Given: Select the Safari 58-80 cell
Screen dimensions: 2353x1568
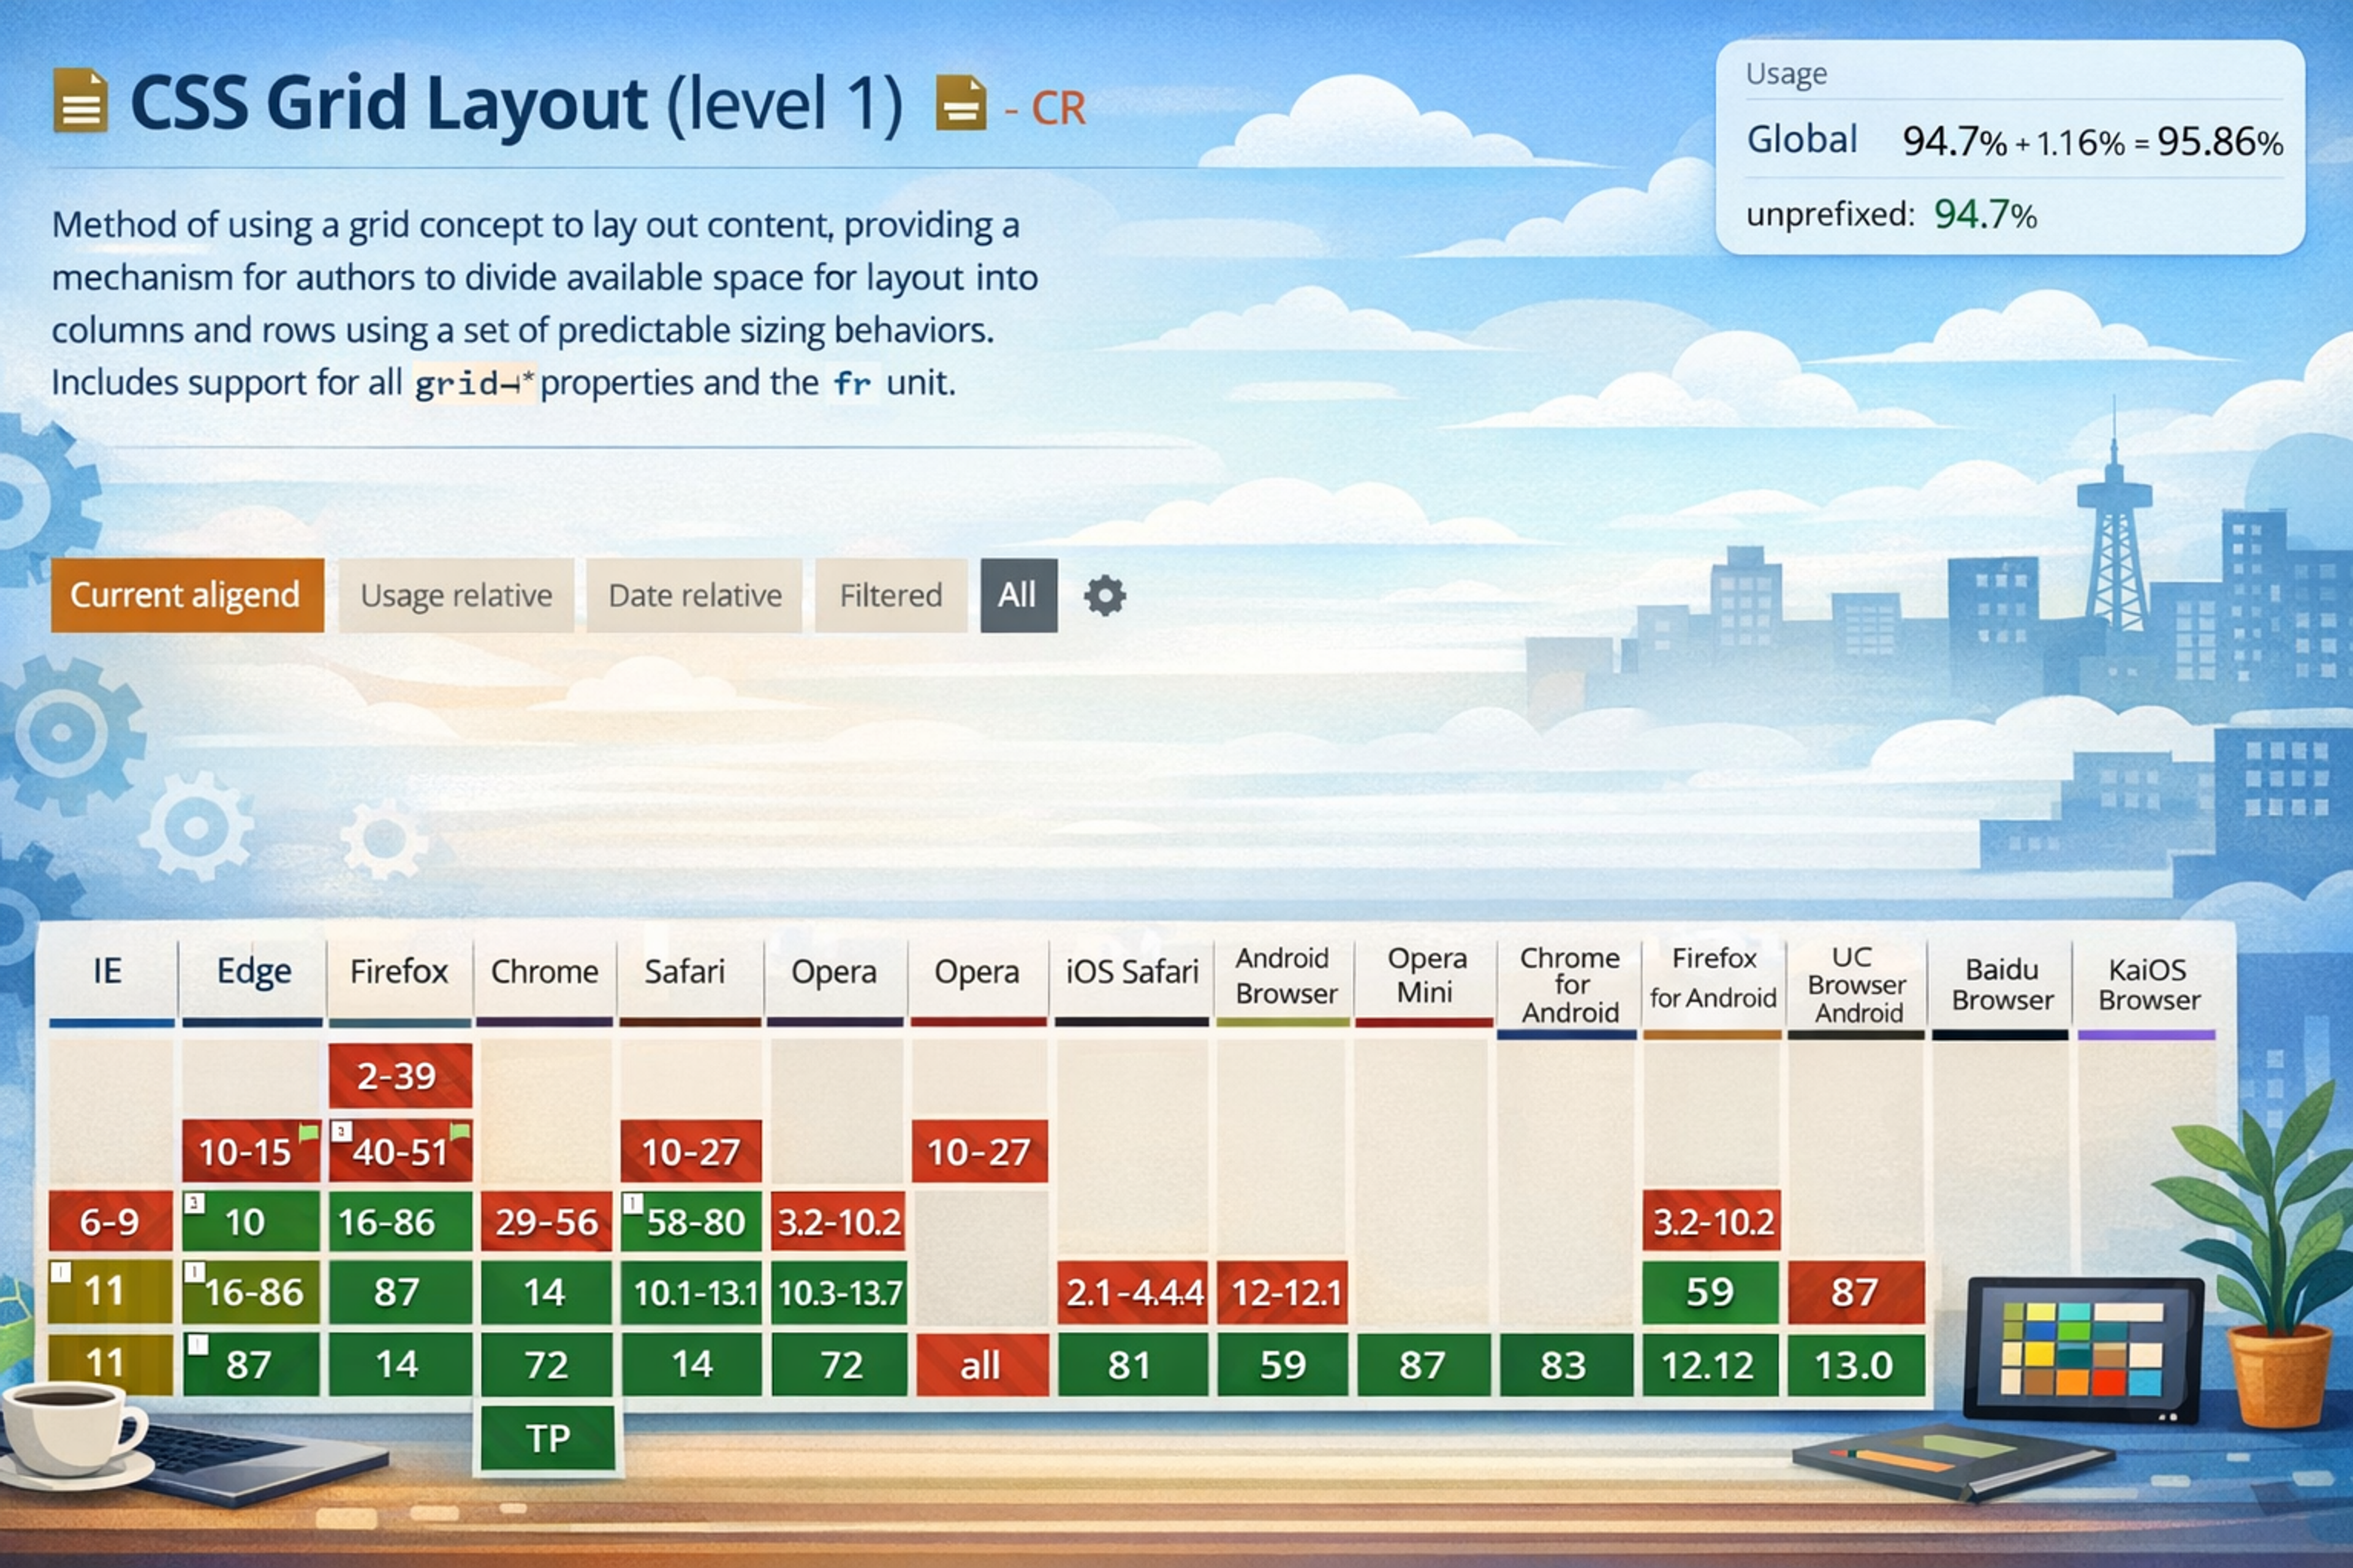Looking at the screenshot, I should 691,1221.
